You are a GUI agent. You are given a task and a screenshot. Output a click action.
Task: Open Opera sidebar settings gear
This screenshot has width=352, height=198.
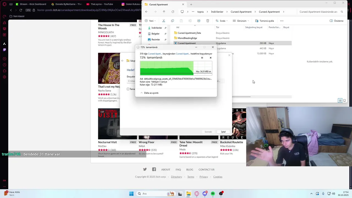pos(4,77)
